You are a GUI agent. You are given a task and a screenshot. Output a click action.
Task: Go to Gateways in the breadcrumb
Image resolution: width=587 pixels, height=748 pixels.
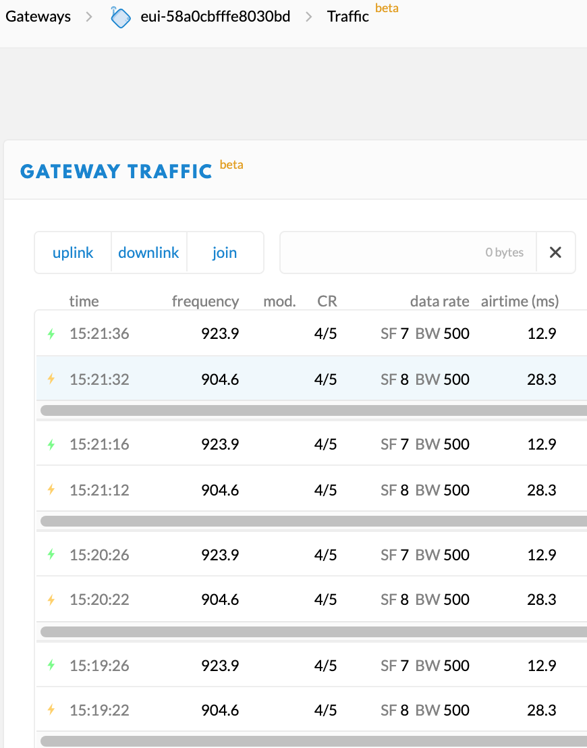(x=38, y=17)
